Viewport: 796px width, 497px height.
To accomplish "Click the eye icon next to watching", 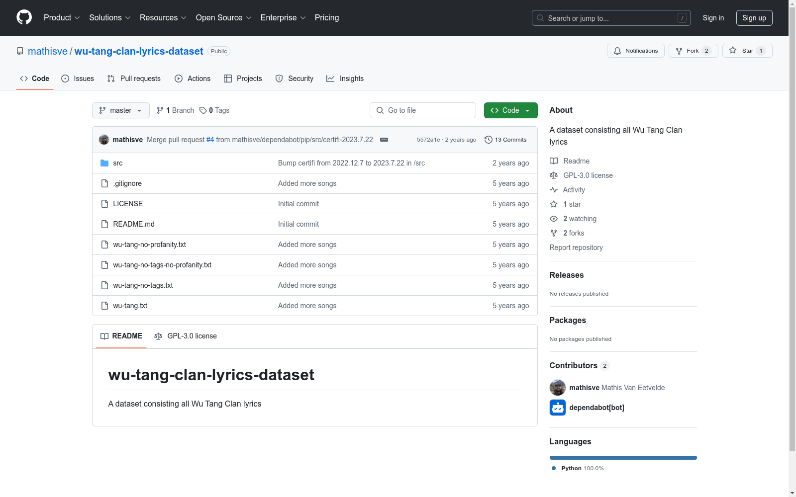I will pyautogui.click(x=554, y=219).
